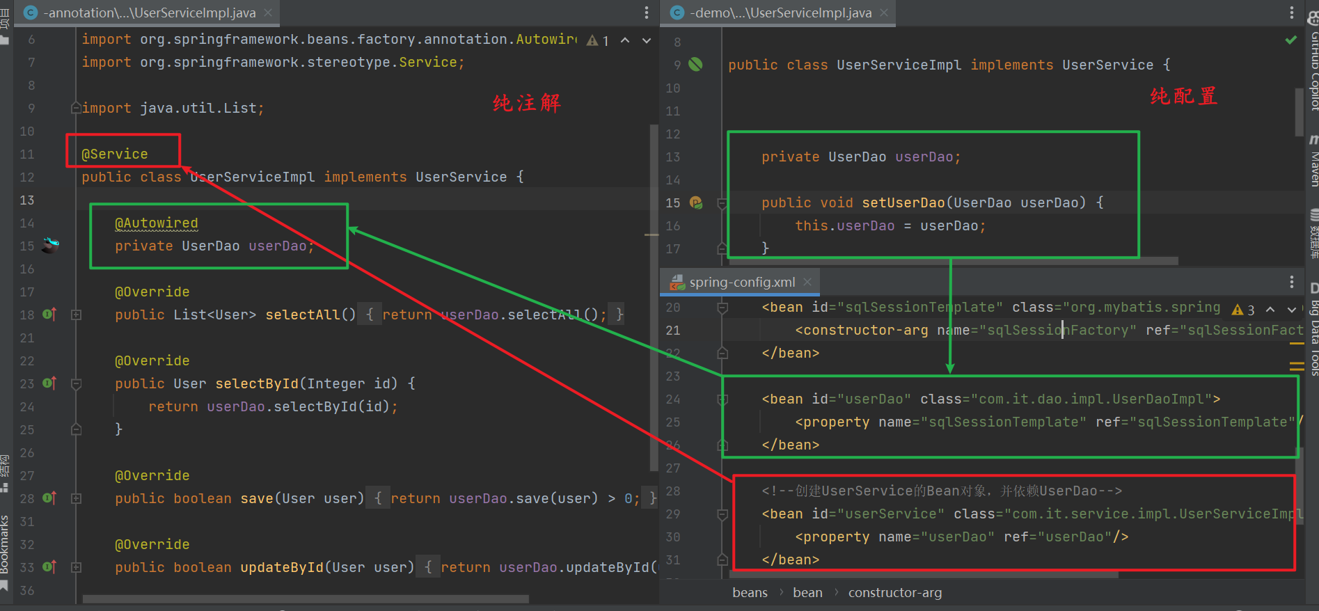Click left editor vertical scrollbar
The width and height of the screenshot is (1319, 611).
tap(654, 299)
